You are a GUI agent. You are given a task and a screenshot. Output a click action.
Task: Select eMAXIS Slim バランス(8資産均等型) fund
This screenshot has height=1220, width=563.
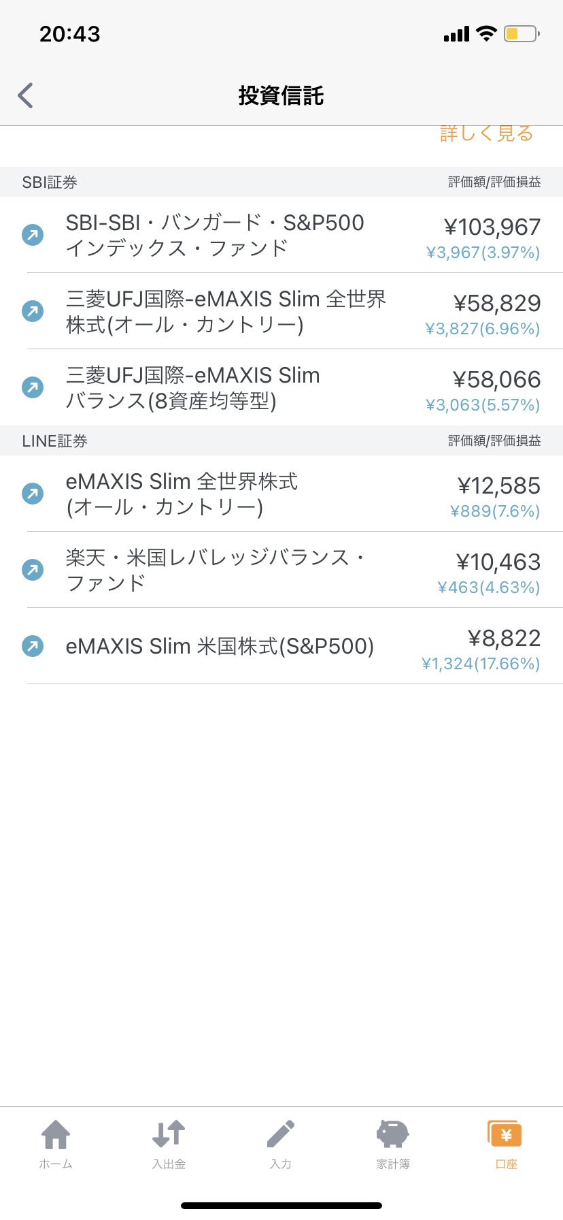click(x=193, y=387)
